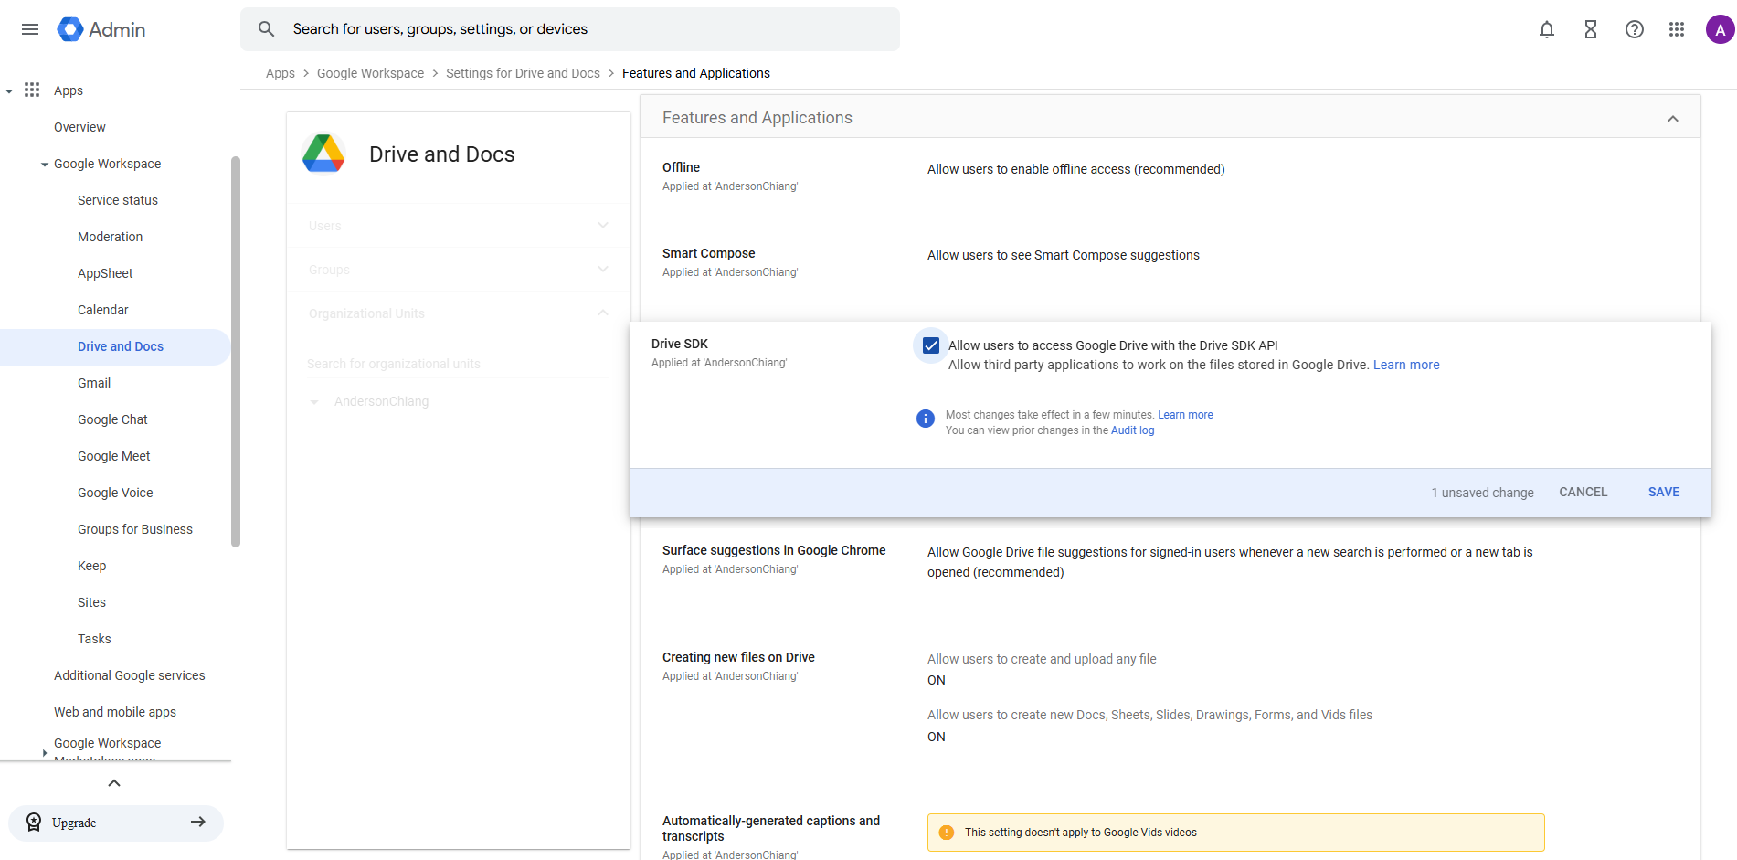1737x860 pixels.
Task: Save the unsaved Drive SDK change
Action: coord(1664,492)
